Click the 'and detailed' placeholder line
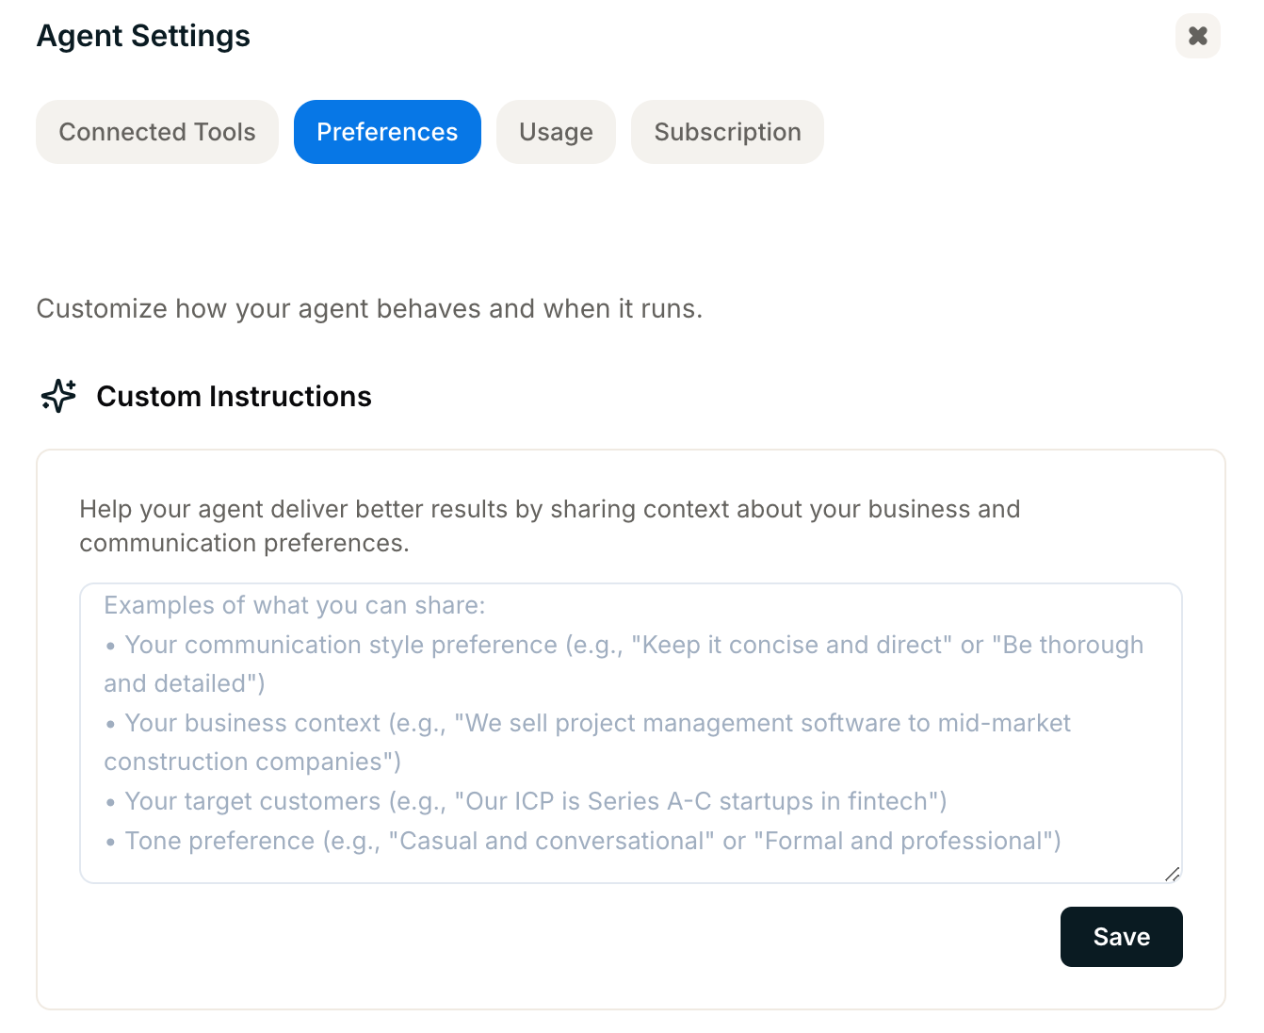The width and height of the screenshot is (1264, 1033). [x=185, y=683]
